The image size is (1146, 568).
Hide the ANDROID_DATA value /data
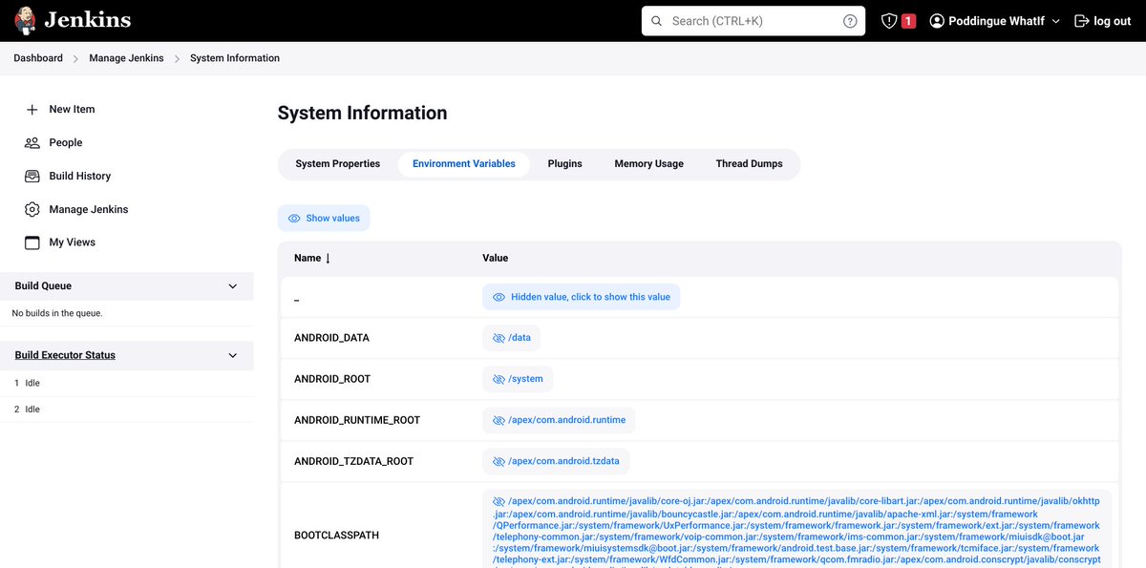[512, 338]
